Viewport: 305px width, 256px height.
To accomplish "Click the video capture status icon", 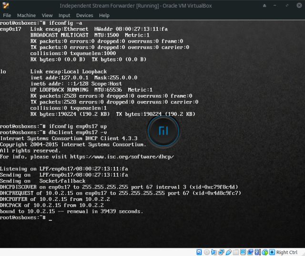I will pyautogui.click(x=250, y=252).
